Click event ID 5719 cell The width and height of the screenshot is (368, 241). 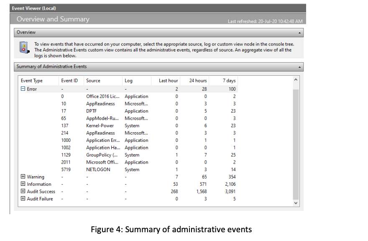pyautogui.click(x=66, y=169)
